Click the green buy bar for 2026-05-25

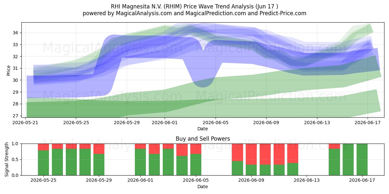coord(43,163)
